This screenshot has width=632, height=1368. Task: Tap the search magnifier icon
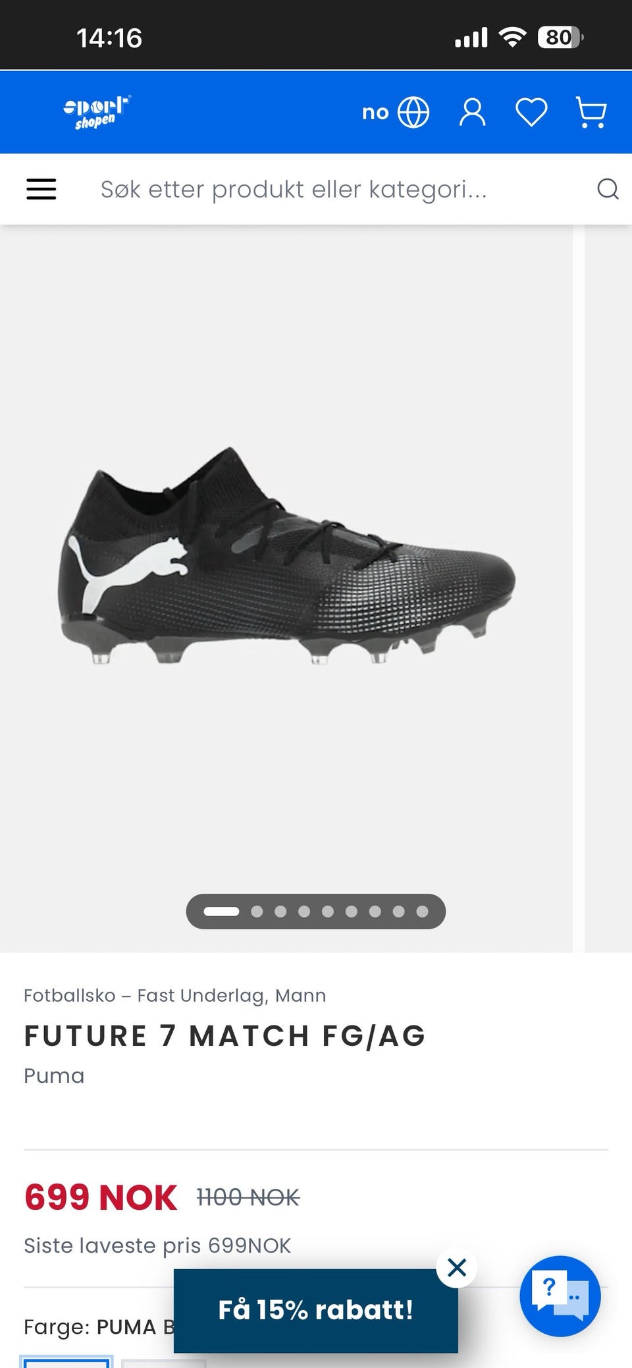point(608,189)
